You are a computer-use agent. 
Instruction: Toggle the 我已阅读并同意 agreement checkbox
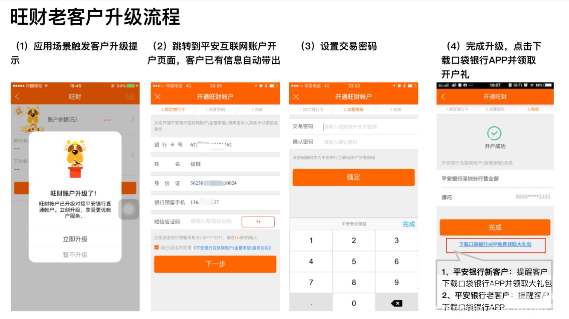click(x=157, y=248)
